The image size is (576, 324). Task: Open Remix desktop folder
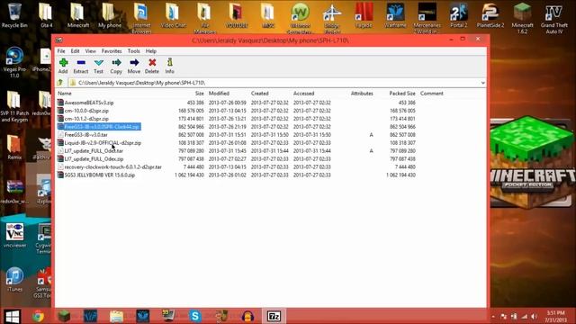[14, 147]
